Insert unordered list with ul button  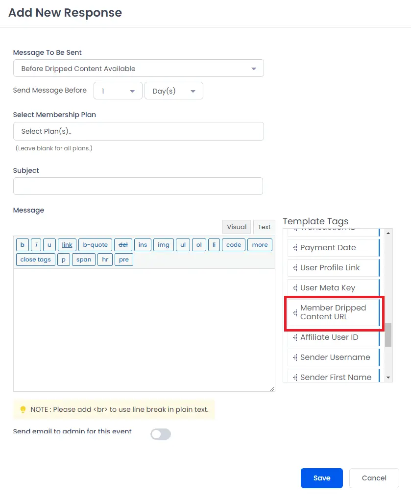(183, 245)
